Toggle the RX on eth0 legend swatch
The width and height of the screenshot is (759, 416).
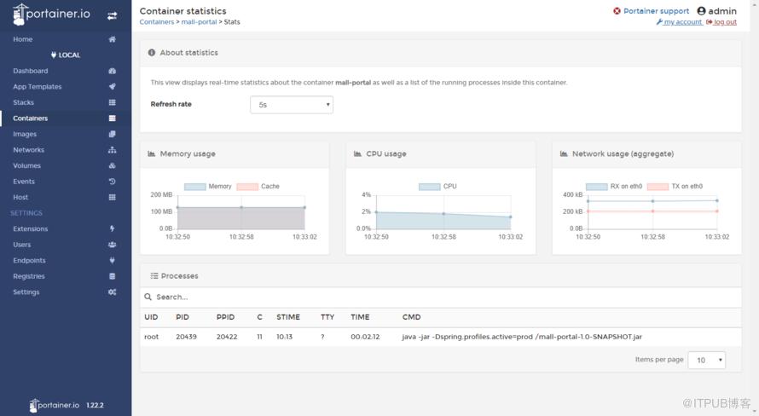596,187
